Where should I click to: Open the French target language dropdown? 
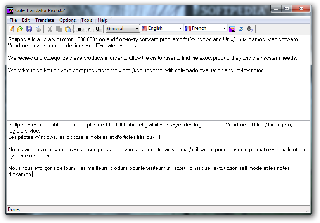coord(206,28)
